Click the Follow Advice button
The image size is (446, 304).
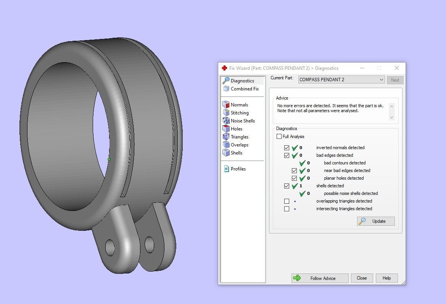click(x=320, y=278)
